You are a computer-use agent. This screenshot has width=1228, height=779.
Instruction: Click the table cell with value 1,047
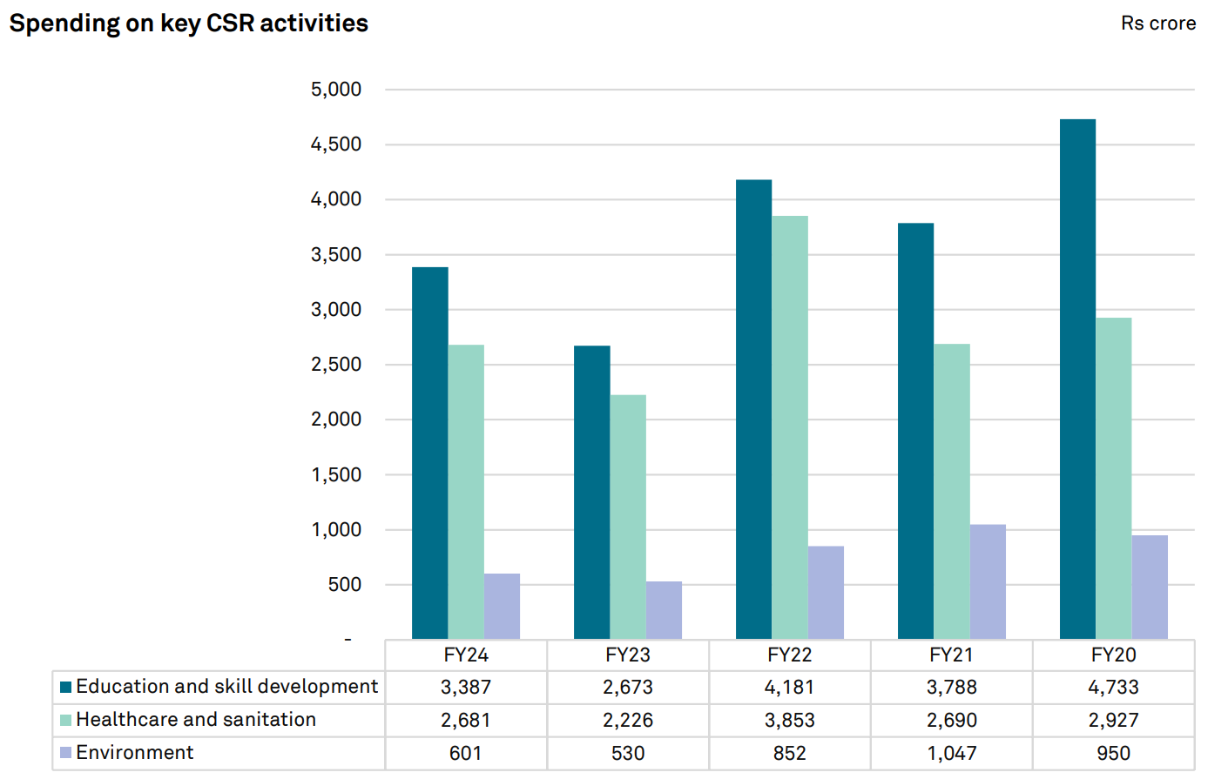tap(952, 754)
